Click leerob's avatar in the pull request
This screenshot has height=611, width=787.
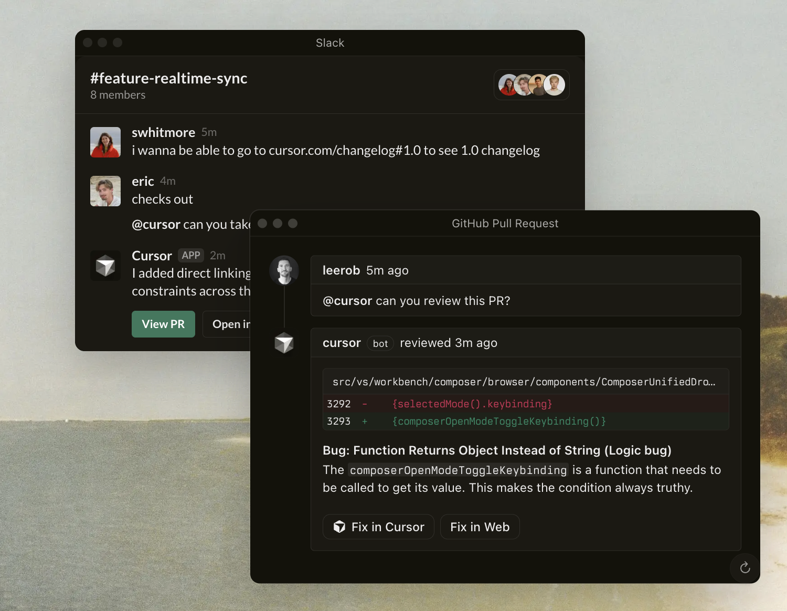(x=284, y=270)
